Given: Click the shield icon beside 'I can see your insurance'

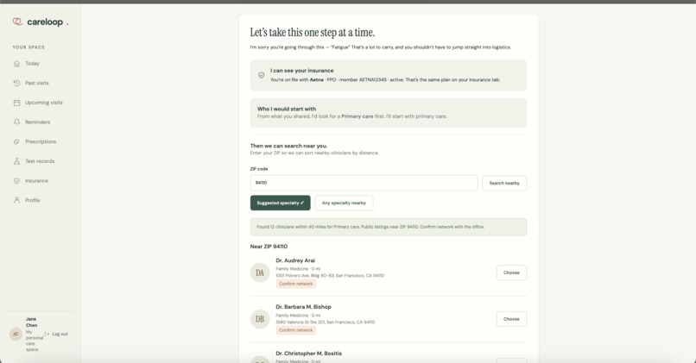Looking at the screenshot, I should coord(262,75).
